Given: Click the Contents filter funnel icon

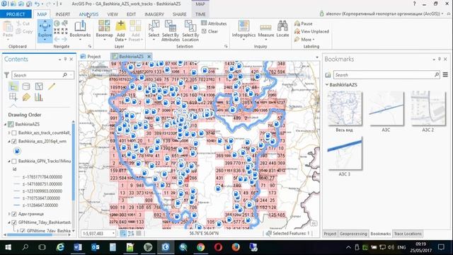Looking at the screenshot, I should coord(6,75).
